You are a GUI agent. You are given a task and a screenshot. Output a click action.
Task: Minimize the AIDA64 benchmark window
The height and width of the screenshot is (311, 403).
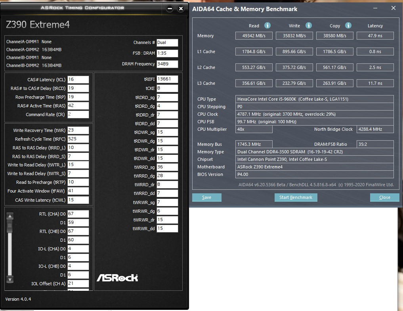click(375, 8)
